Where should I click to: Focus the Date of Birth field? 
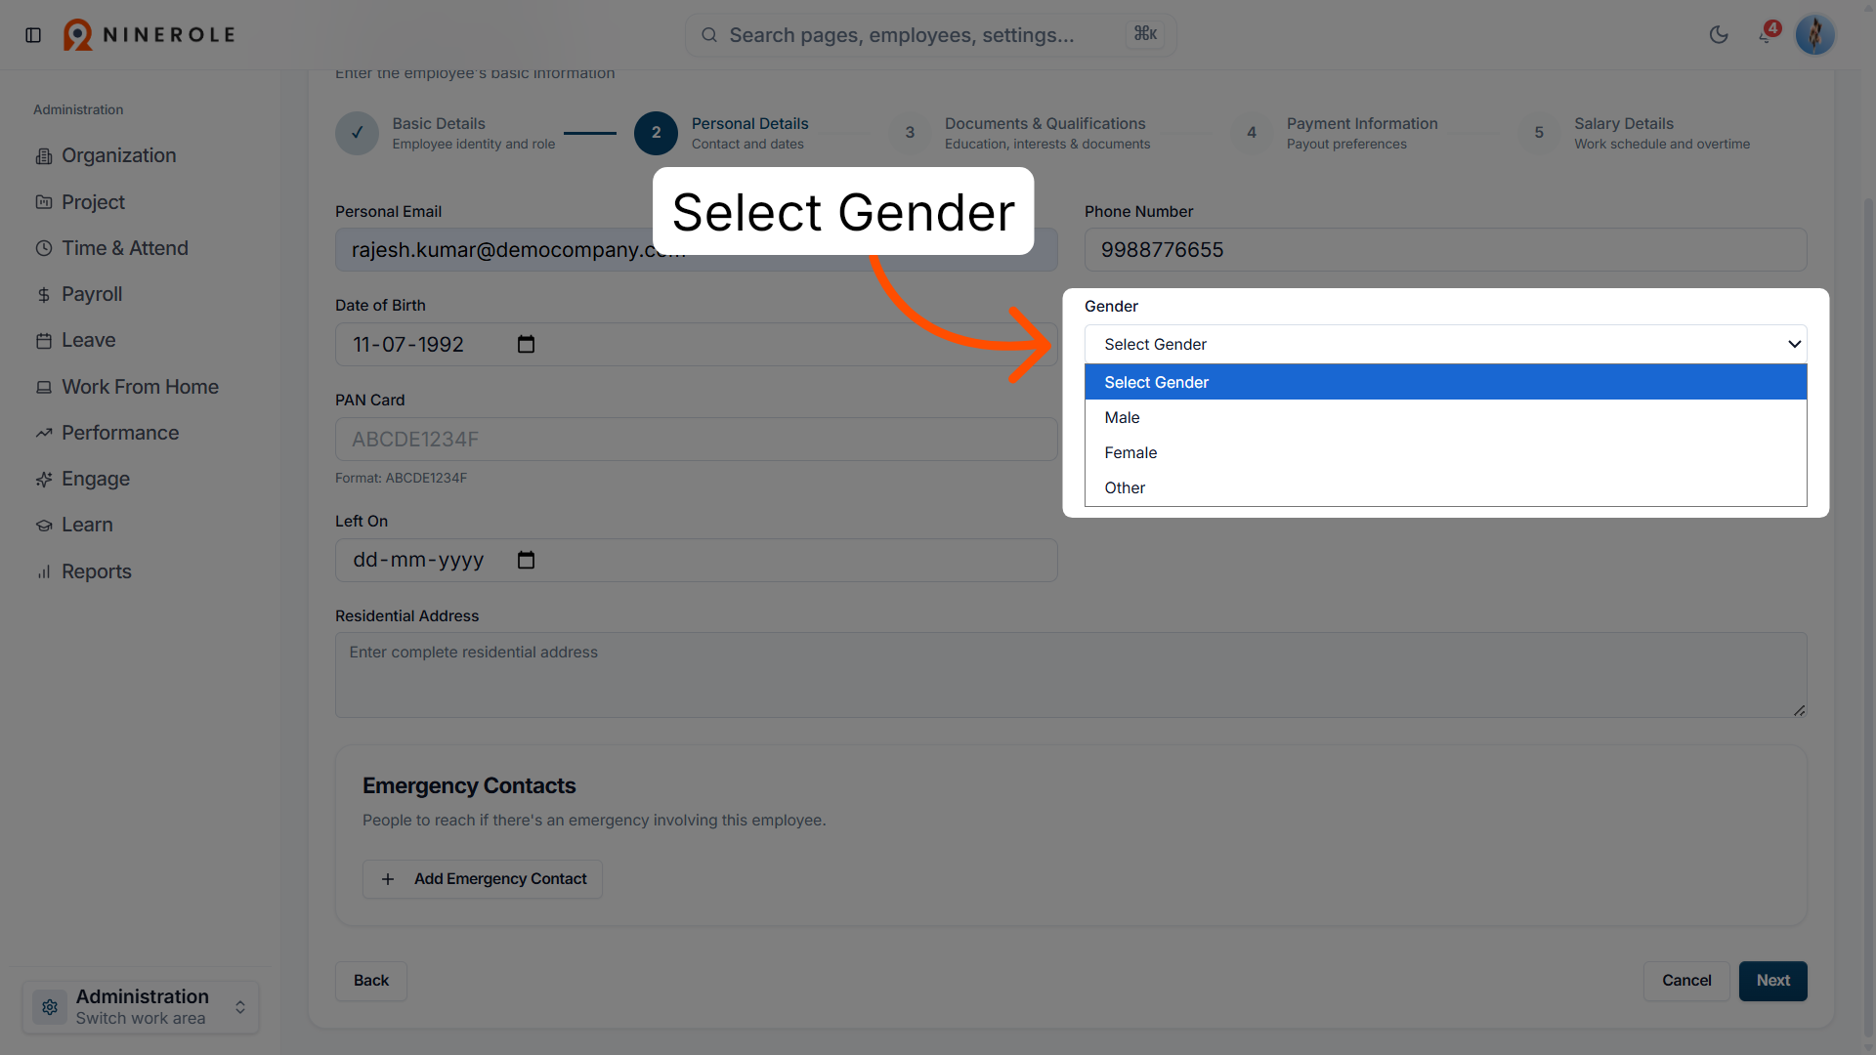[x=696, y=345]
